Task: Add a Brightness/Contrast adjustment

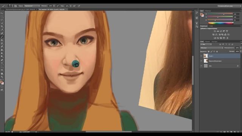Action: coord(215,31)
